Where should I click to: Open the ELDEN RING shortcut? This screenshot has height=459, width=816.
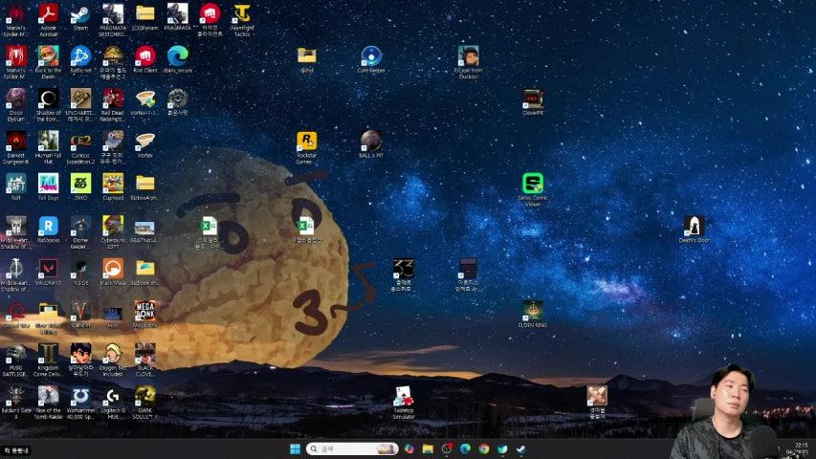click(x=532, y=310)
